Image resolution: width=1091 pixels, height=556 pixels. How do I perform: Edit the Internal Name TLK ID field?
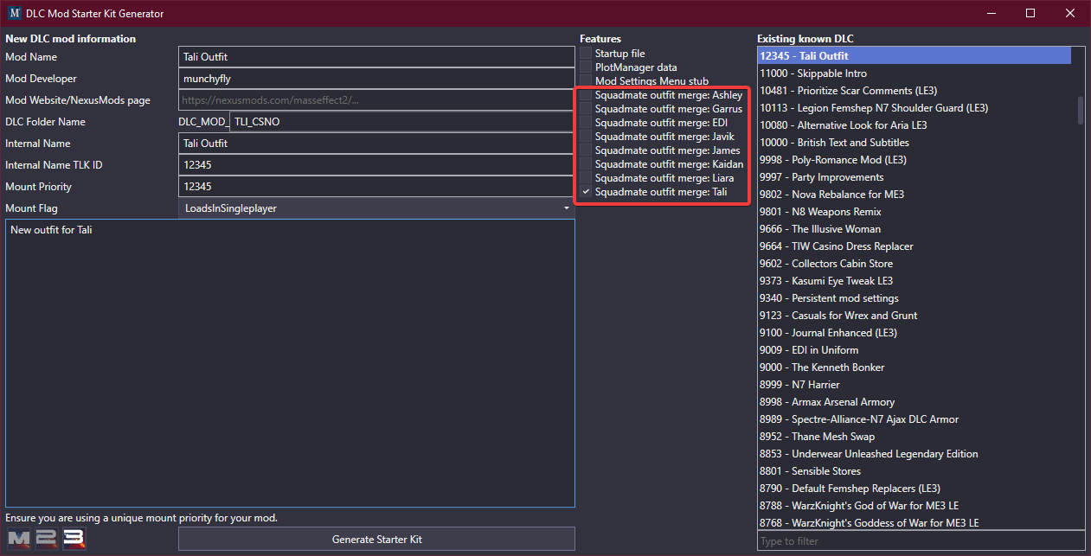pos(376,165)
